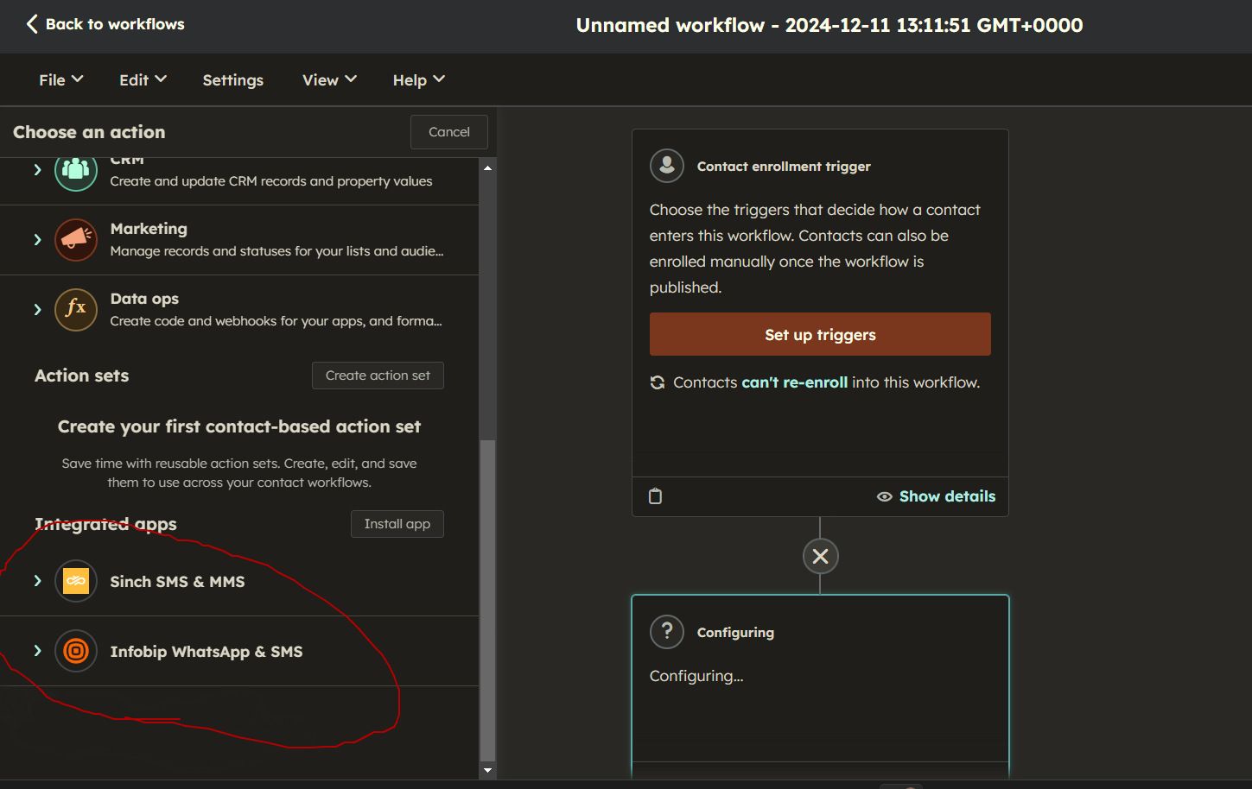Screen dimensions: 1252x789
Task: Expand the Sinch SMS & MMS actions list
Action: 37,581
